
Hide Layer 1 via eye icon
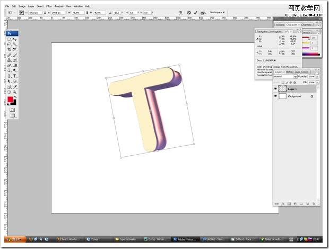[x=275, y=89]
